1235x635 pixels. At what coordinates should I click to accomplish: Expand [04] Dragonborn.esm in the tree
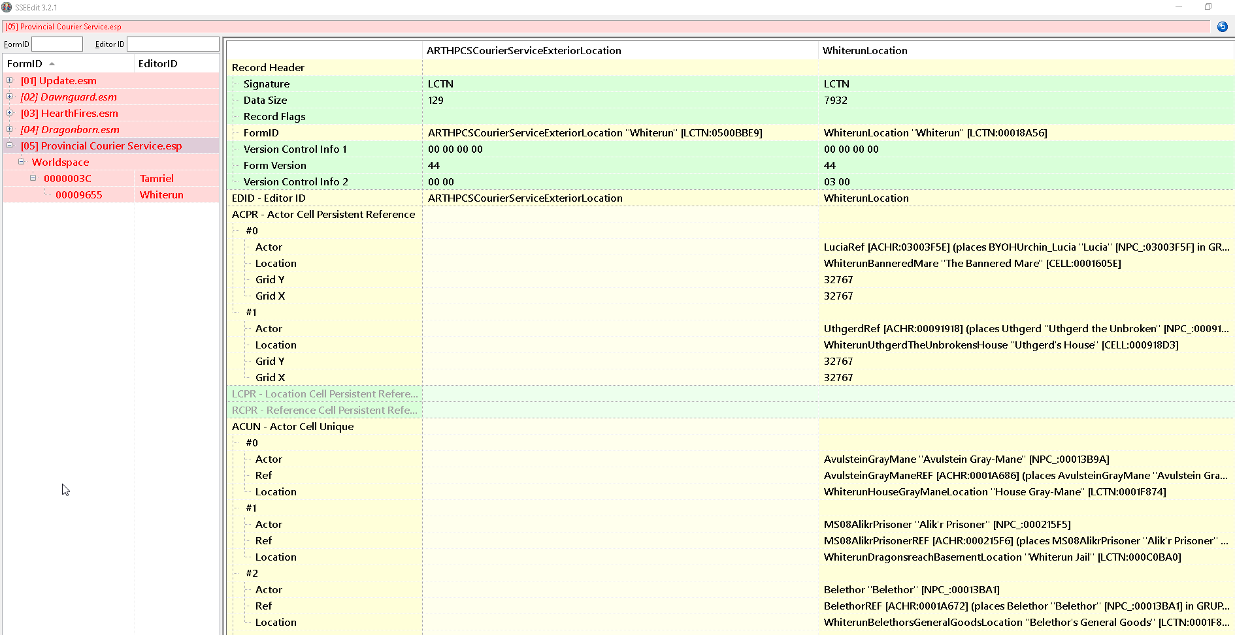click(x=10, y=129)
